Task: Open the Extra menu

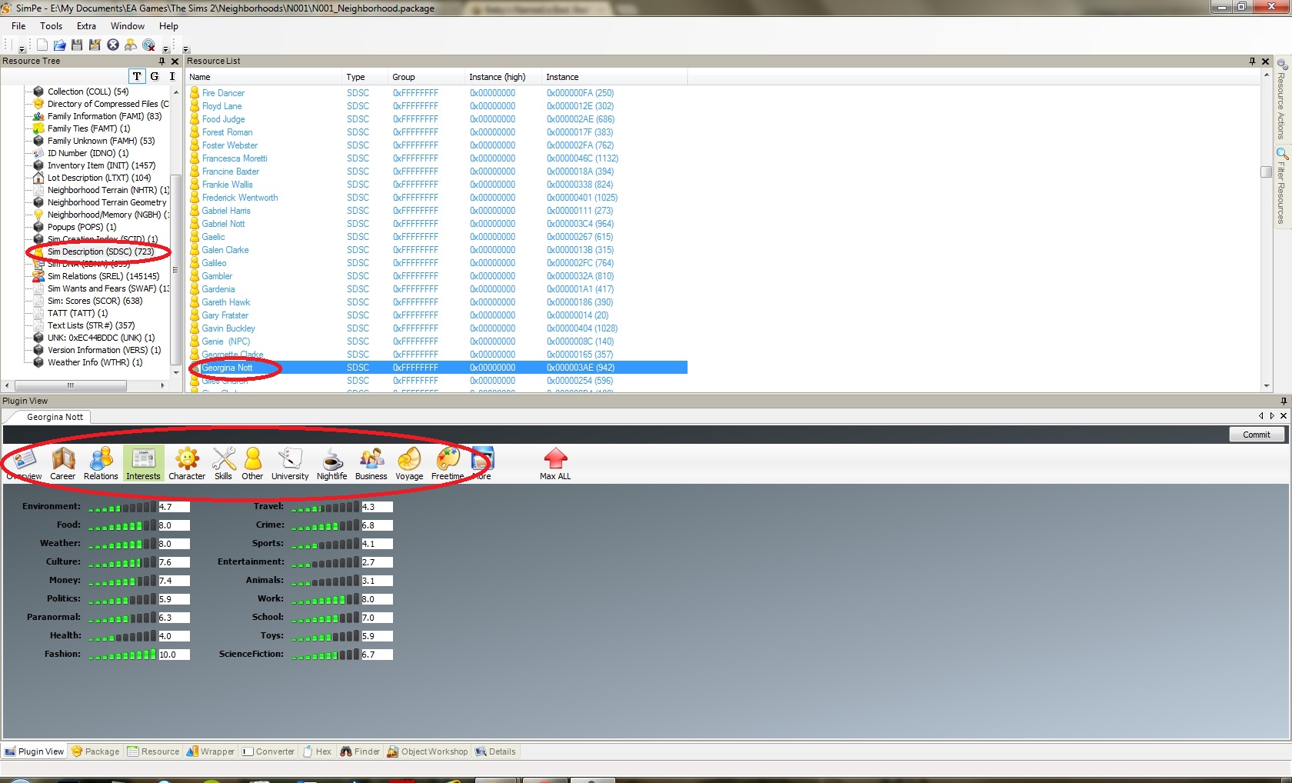Action: click(x=86, y=26)
